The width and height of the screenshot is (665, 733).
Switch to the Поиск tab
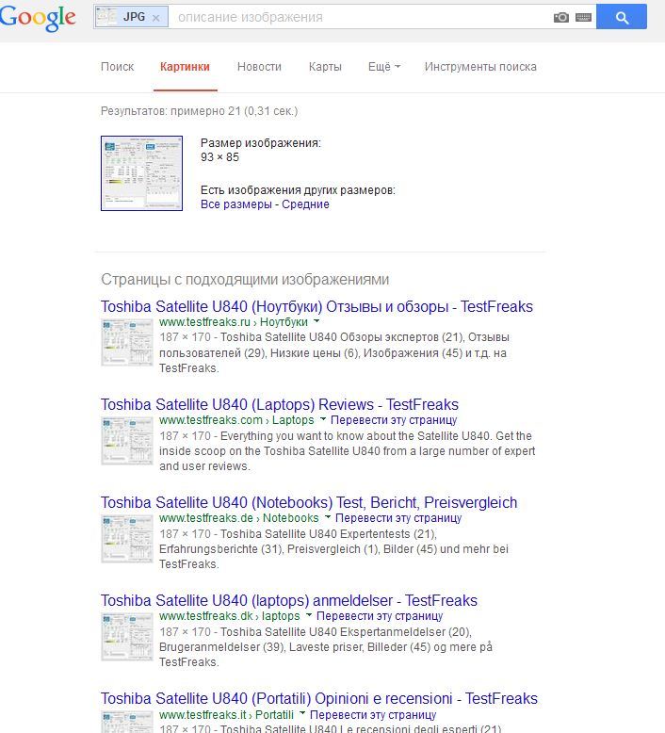[x=118, y=67]
